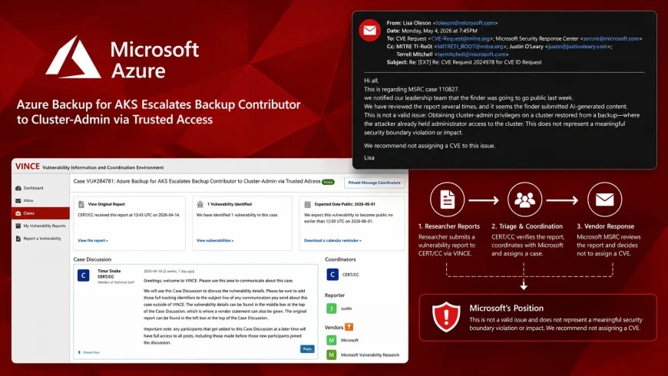Click the secure@microsoft.com email link

click(x=611, y=38)
